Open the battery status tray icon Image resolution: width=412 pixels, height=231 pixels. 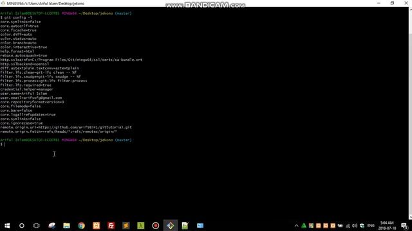[341, 225]
